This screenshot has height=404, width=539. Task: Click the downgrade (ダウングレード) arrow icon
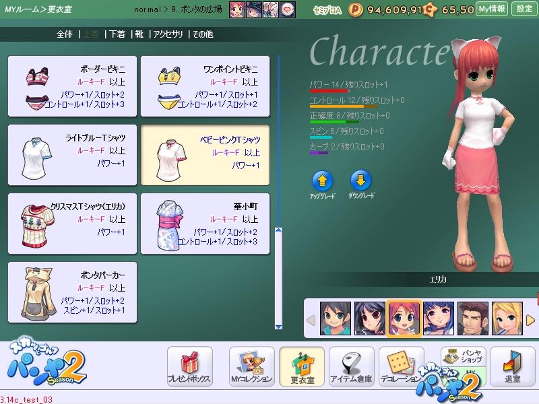(360, 180)
